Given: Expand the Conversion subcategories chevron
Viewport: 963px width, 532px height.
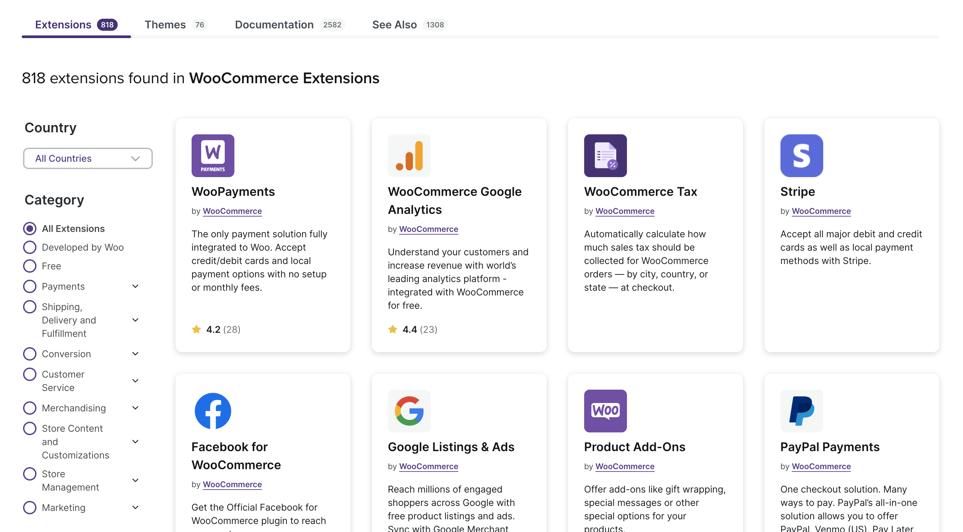Looking at the screenshot, I should (135, 354).
